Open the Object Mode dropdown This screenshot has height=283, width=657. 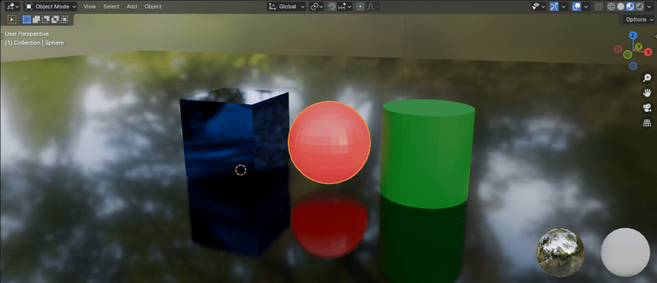click(51, 6)
